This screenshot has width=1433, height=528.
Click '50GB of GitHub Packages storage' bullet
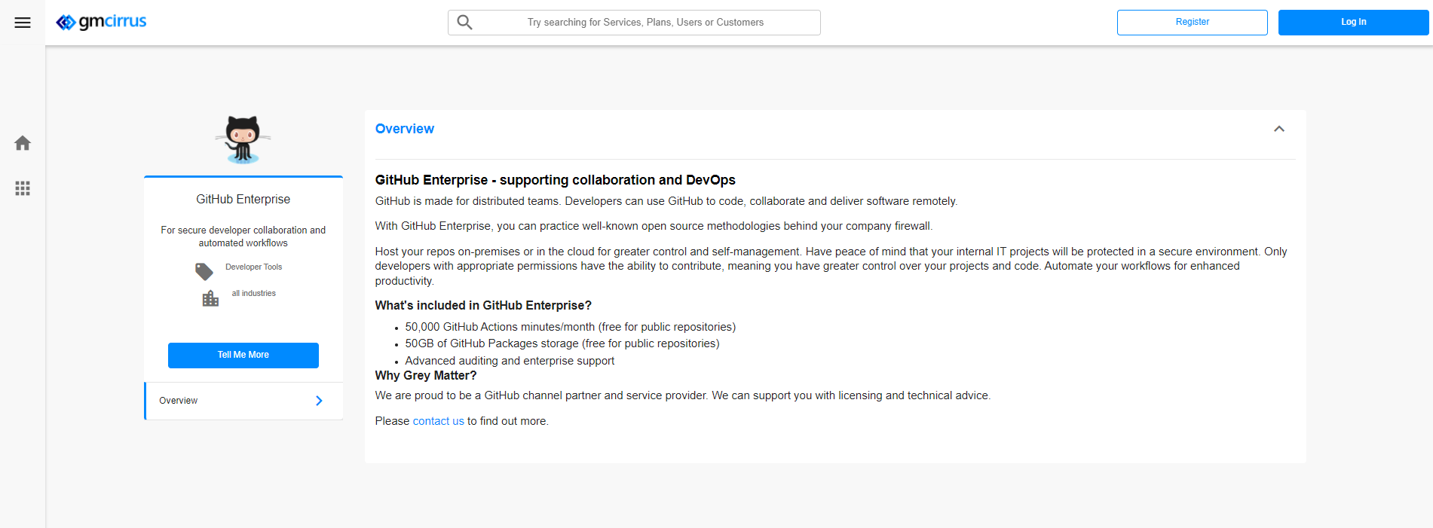point(562,343)
